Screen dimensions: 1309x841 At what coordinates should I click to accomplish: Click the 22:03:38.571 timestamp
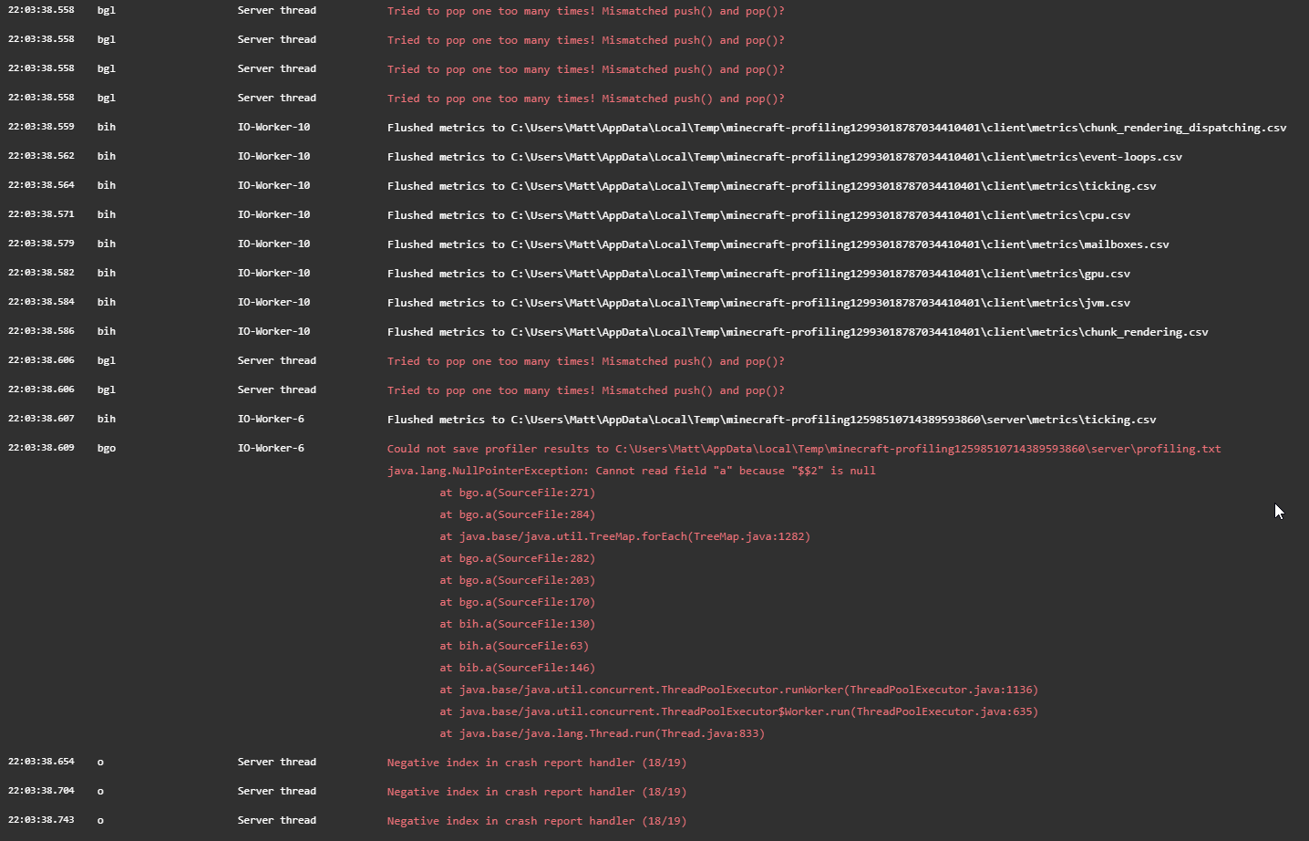(41, 214)
